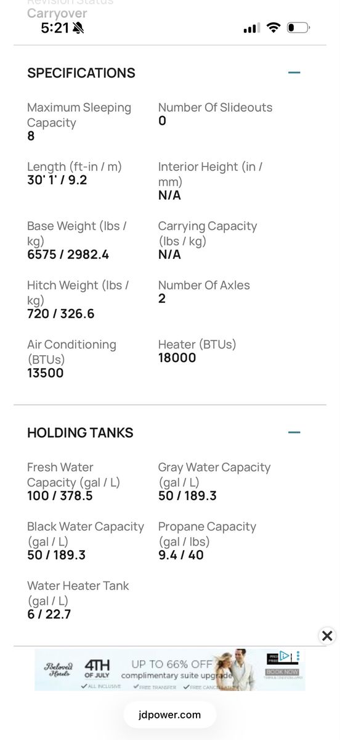Open the ad options three-dot icon
340x740 pixels.
tap(298, 656)
